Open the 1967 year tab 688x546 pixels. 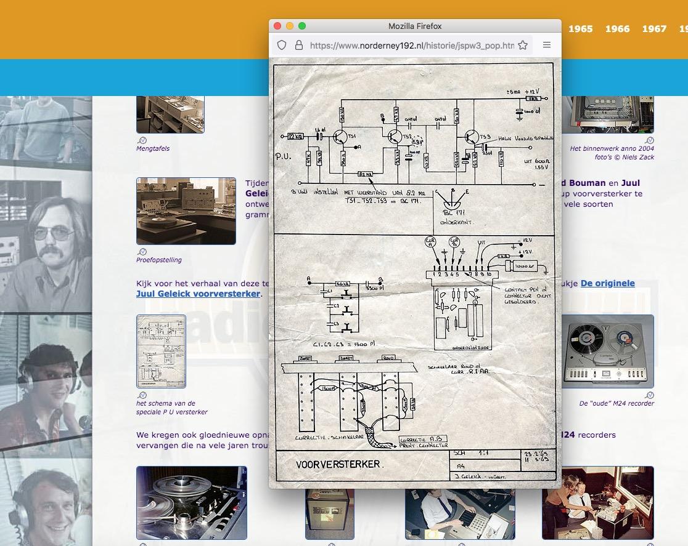[654, 29]
